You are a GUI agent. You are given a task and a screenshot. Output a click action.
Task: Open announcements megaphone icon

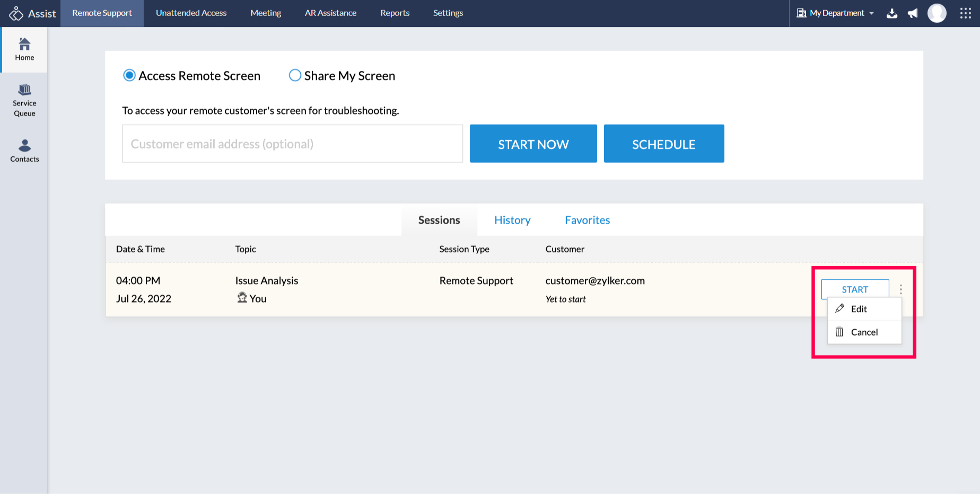tap(913, 13)
